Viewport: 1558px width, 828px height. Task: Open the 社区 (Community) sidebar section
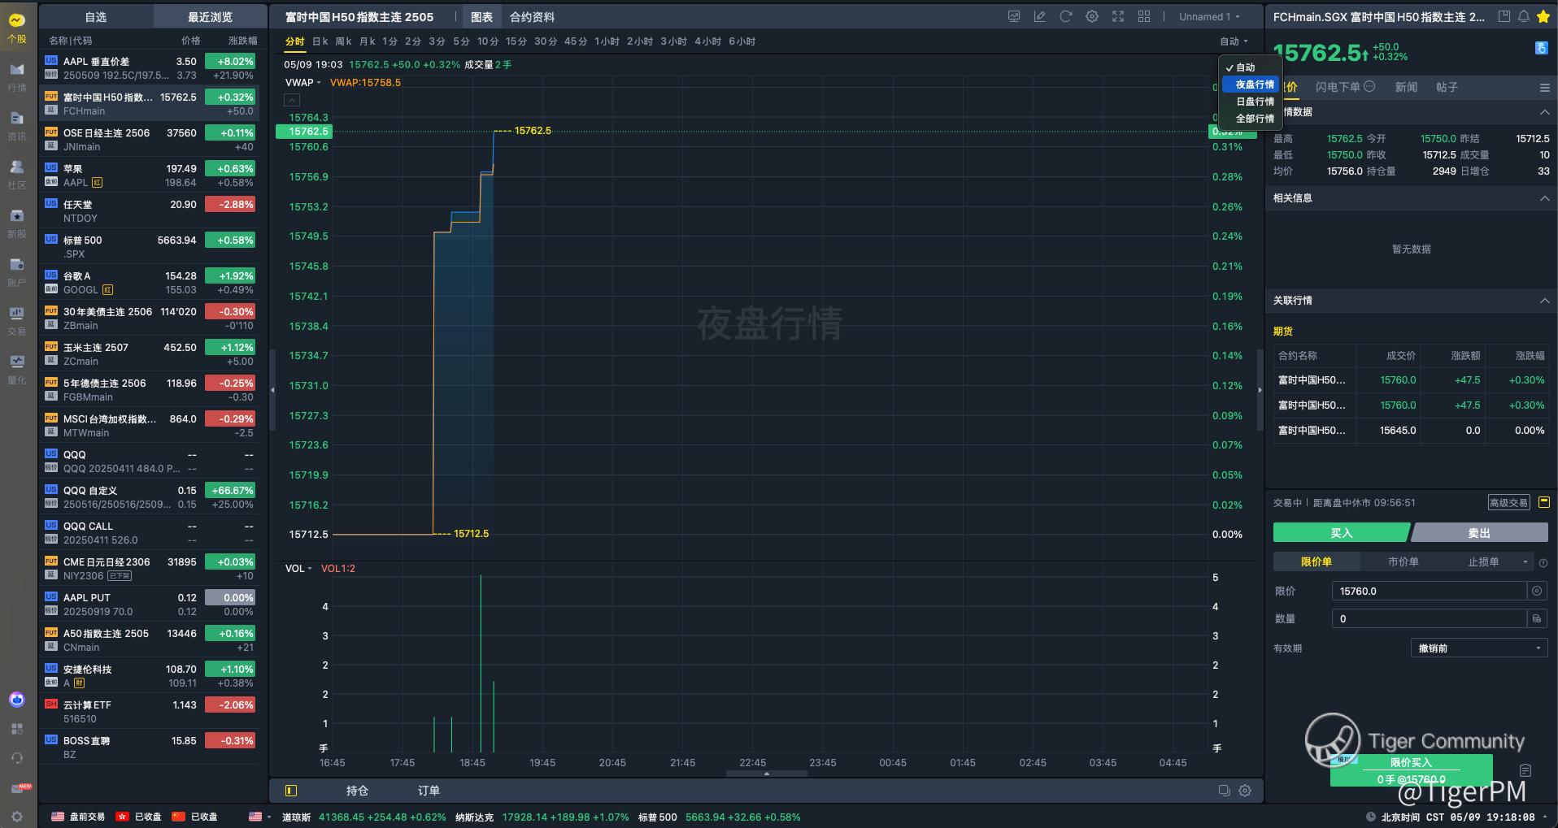pyautogui.click(x=16, y=175)
